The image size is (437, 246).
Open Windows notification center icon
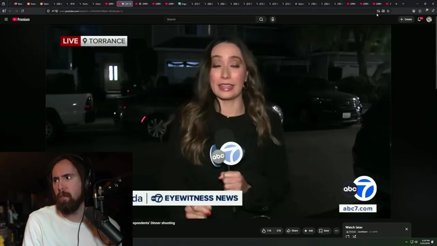[x=433, y=242]
